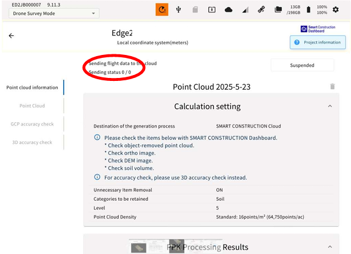Click info icon beside accuracy check note
Image resolution: width=351 pixels, height=254 pixels.
pos(97,177)
